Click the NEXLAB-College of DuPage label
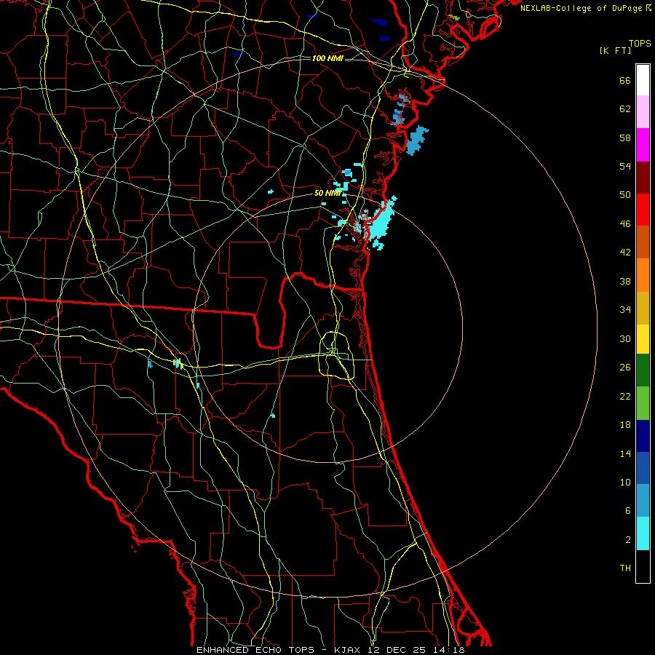Screen dimensions: 655x655 point(582,8)
